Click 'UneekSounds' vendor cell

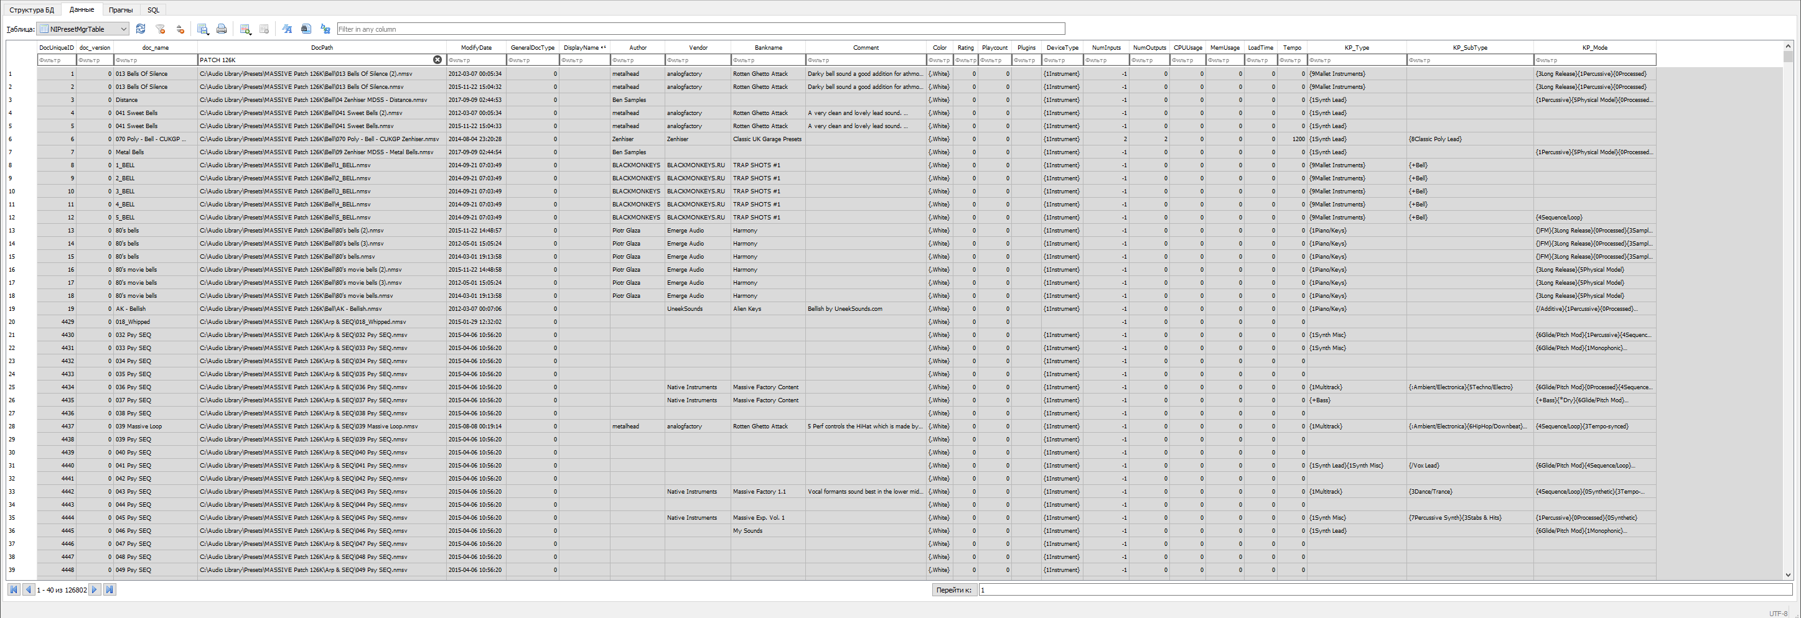click(698, 308)
